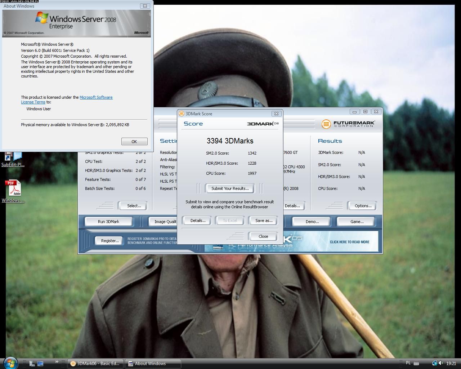Expand the quick launch overflow chevron

tap(57, 362)
